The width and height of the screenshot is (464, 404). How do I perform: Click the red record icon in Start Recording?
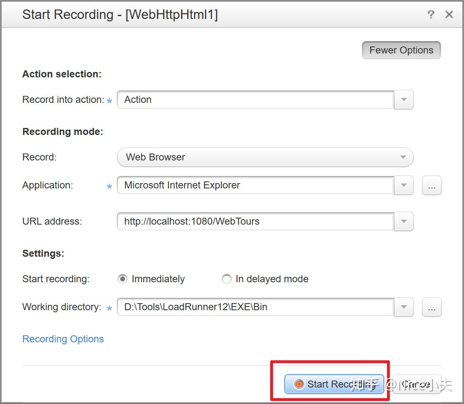pyautogui.click(x=299, y=384)
